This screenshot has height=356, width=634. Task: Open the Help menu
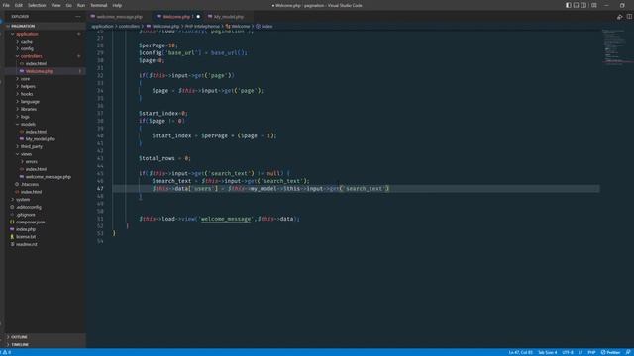click(x=117, y=5)
